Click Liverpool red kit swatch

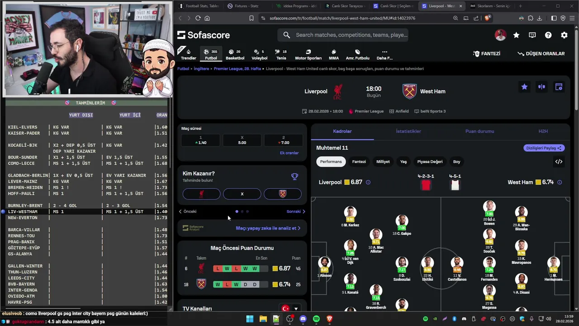coord(426,185)
